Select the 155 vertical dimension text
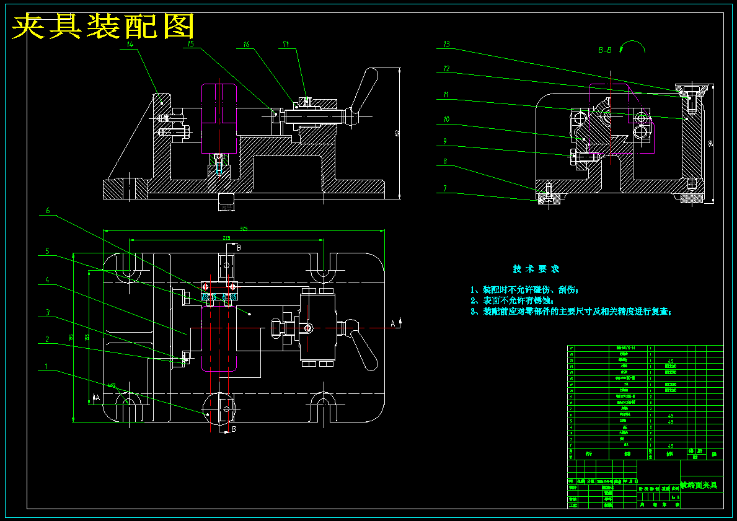The image size is (737, 521). (87, 337)
